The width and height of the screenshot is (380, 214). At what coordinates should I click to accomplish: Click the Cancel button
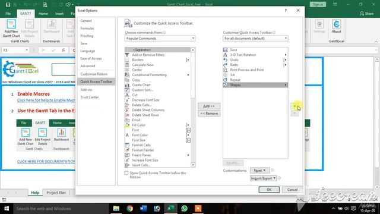[292, 190]
